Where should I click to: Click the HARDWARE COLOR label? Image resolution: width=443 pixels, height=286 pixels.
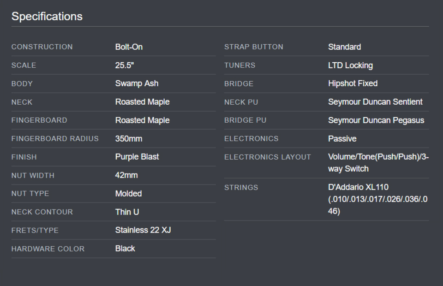[48, 249]
